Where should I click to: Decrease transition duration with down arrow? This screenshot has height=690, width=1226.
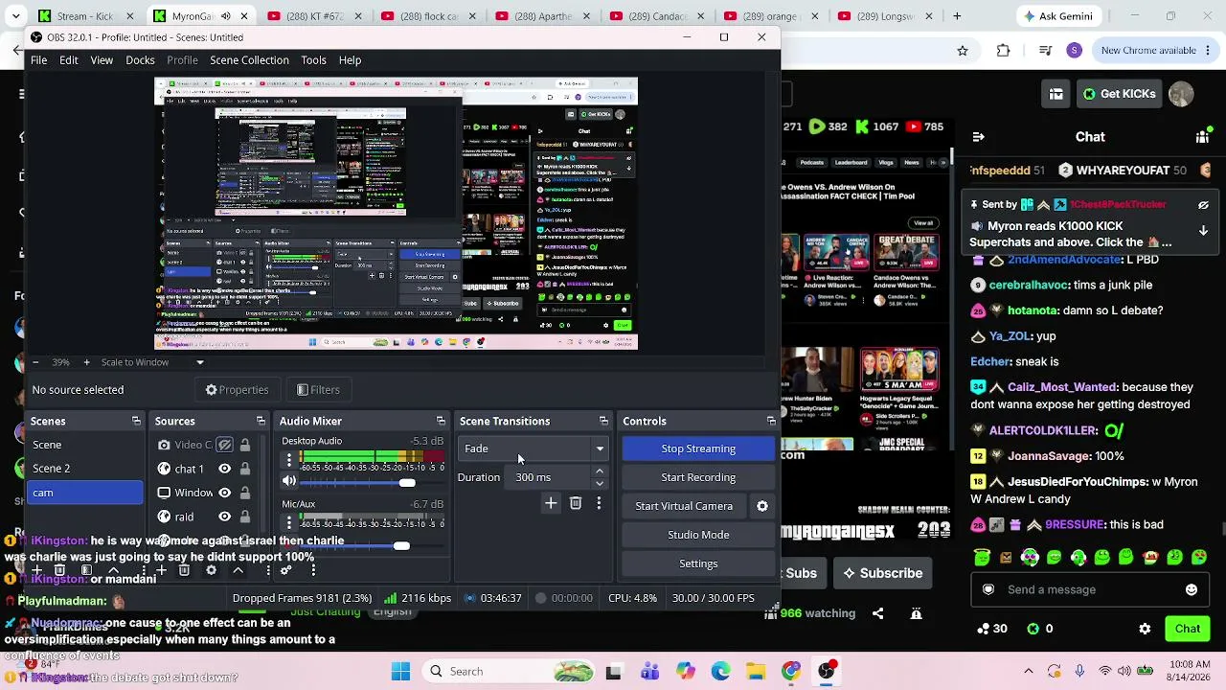[x=600, y=483]
